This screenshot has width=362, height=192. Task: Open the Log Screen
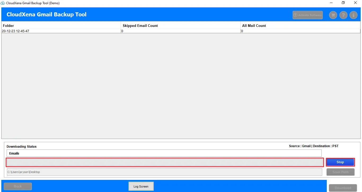141,186
